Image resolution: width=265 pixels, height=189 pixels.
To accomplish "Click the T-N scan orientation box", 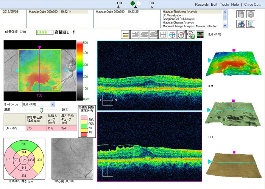I will (108, 100).
